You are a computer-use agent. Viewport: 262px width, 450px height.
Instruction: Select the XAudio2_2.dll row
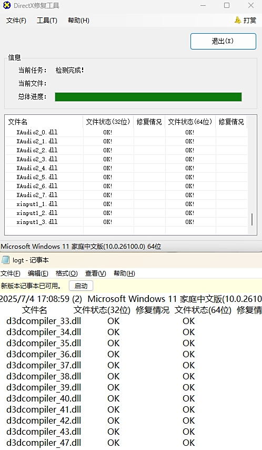(x=126, y=150)
